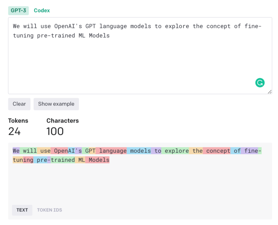This screenshot has width=278, height=225.
Task: Click the highlighted token 'of'
Action: point(236,151)
